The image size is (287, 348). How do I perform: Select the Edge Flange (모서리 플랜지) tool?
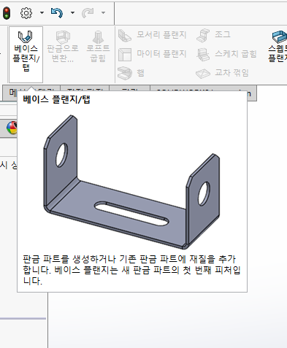(x=152, y=35)
